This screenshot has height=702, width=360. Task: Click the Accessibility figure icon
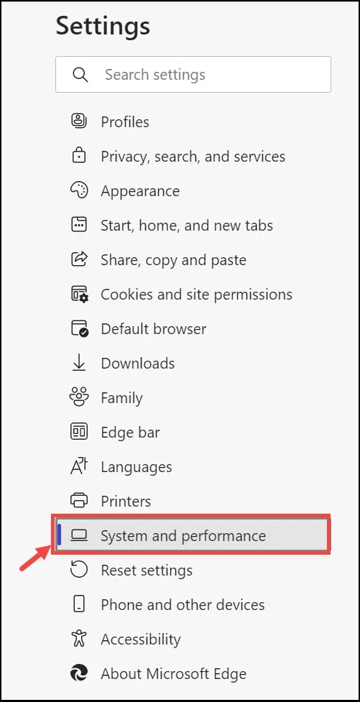point(79,639)
